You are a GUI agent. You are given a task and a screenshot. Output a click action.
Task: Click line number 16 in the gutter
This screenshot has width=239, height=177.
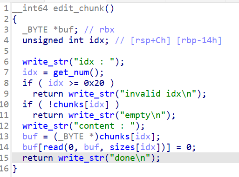[4, 169]
